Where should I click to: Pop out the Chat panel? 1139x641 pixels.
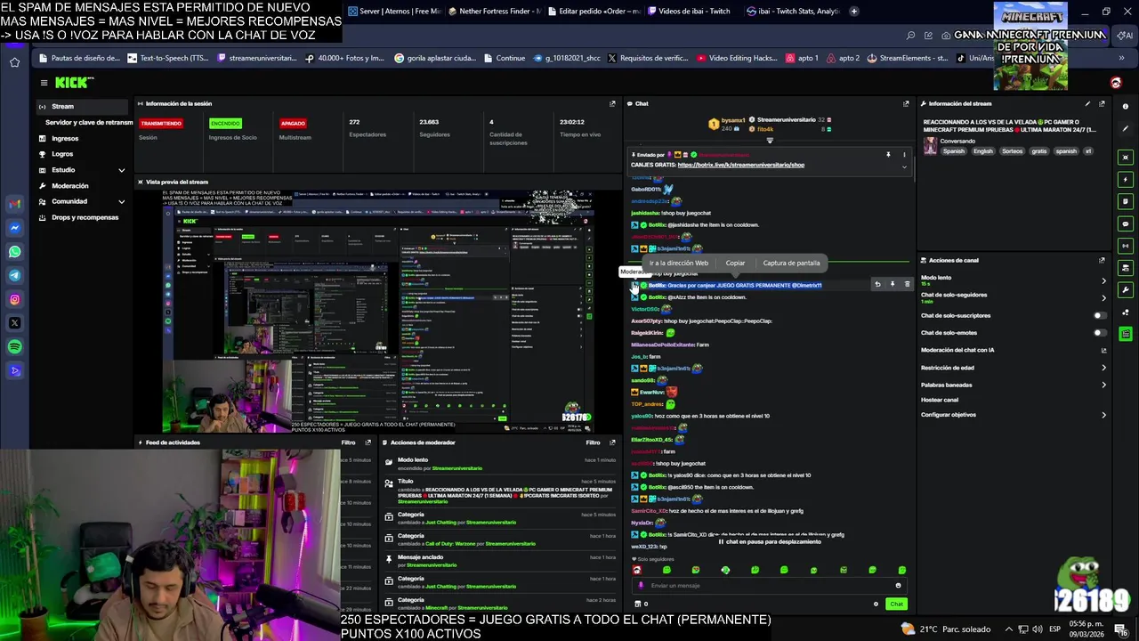pos(906,103)
